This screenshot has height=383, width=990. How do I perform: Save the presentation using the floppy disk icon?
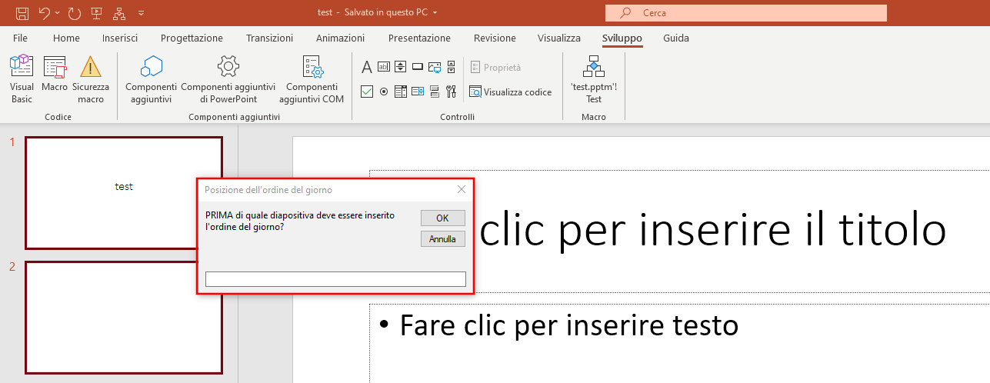22,12
